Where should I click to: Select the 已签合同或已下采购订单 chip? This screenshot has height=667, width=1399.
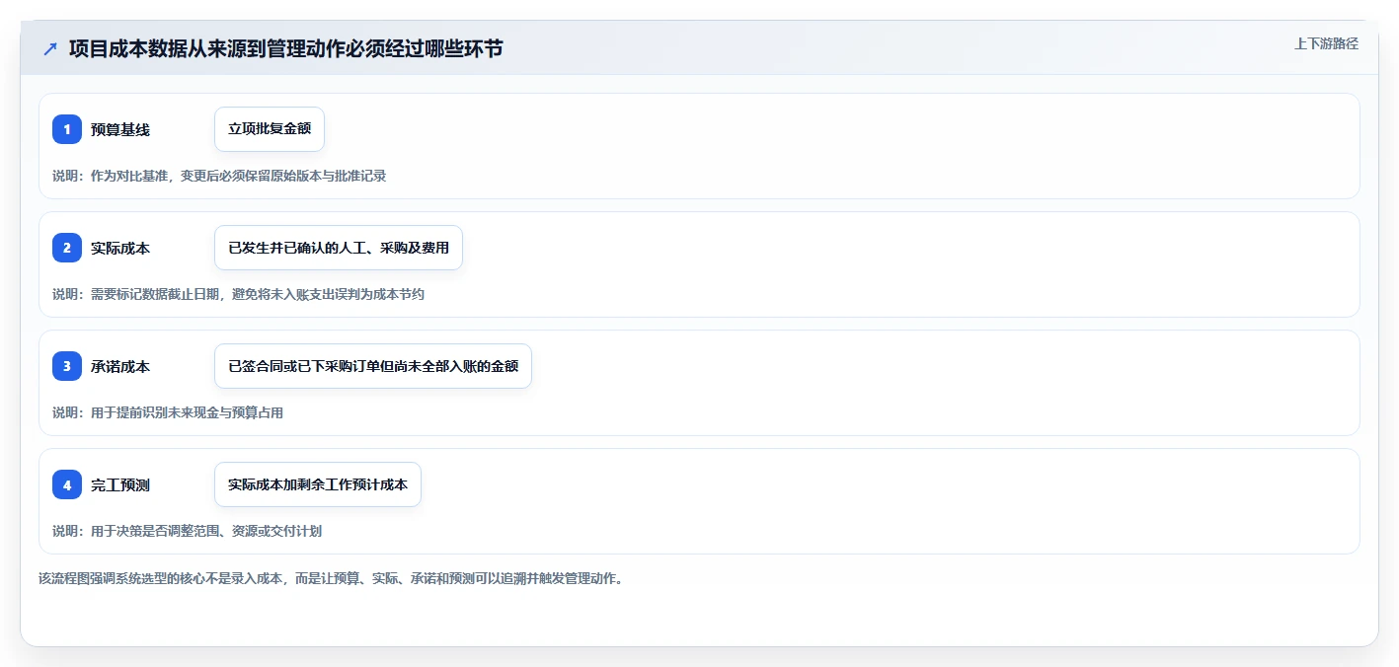[x=373, y=366]
